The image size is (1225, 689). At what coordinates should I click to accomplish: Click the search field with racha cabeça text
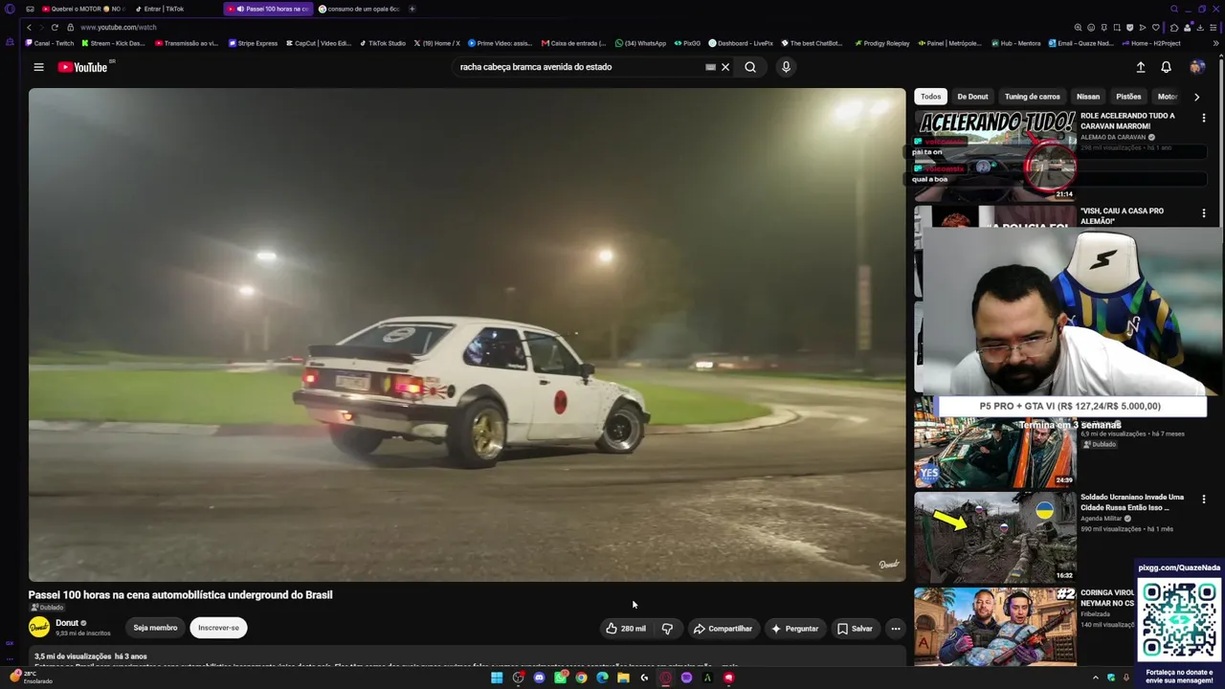coord(579,67)
